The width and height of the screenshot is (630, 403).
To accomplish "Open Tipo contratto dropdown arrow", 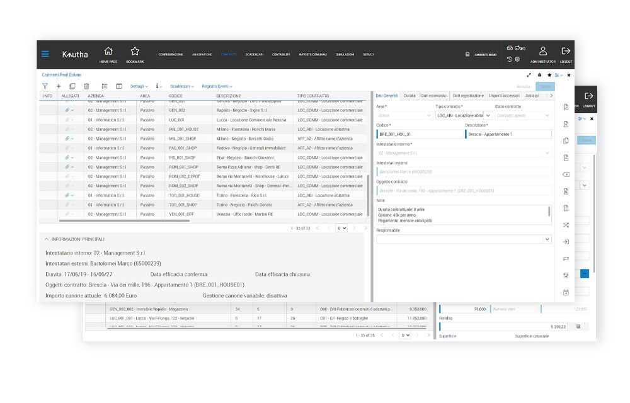I will pos(487,116).
